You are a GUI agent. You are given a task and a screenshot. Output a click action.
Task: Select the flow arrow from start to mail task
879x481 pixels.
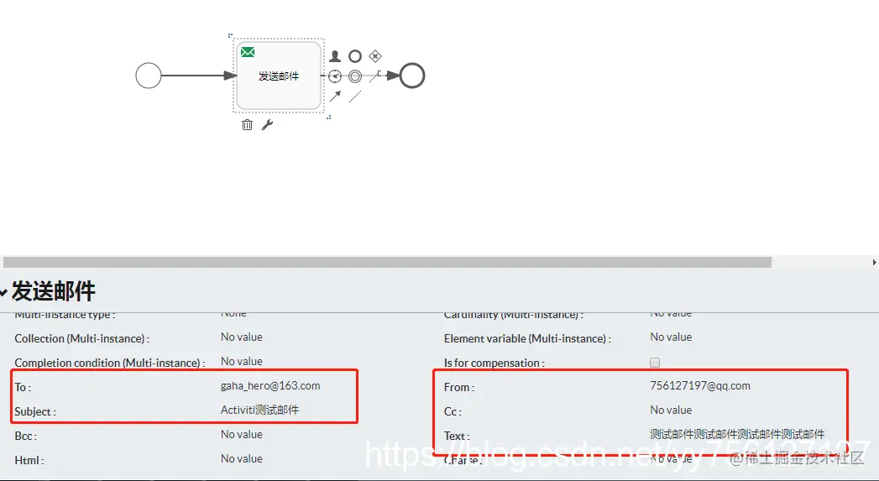(198, 76)
